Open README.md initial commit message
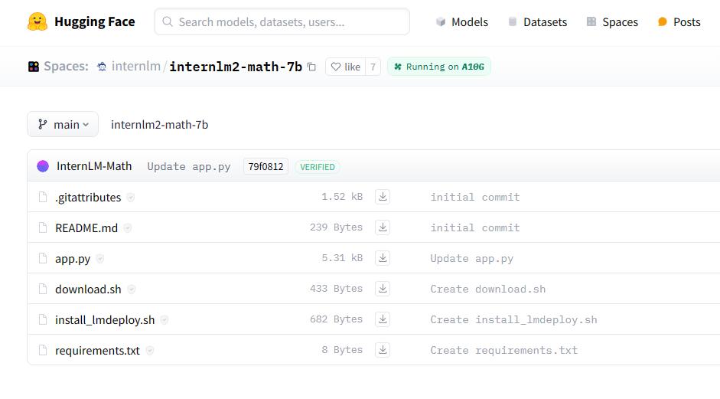Image resolution: width=720 pixels, height=399 pixels. click(x=475, y=228)
